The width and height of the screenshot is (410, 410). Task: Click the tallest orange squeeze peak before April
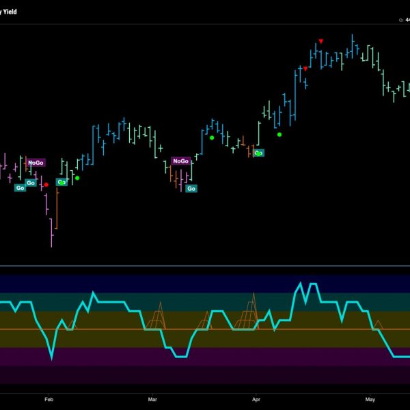254,311
